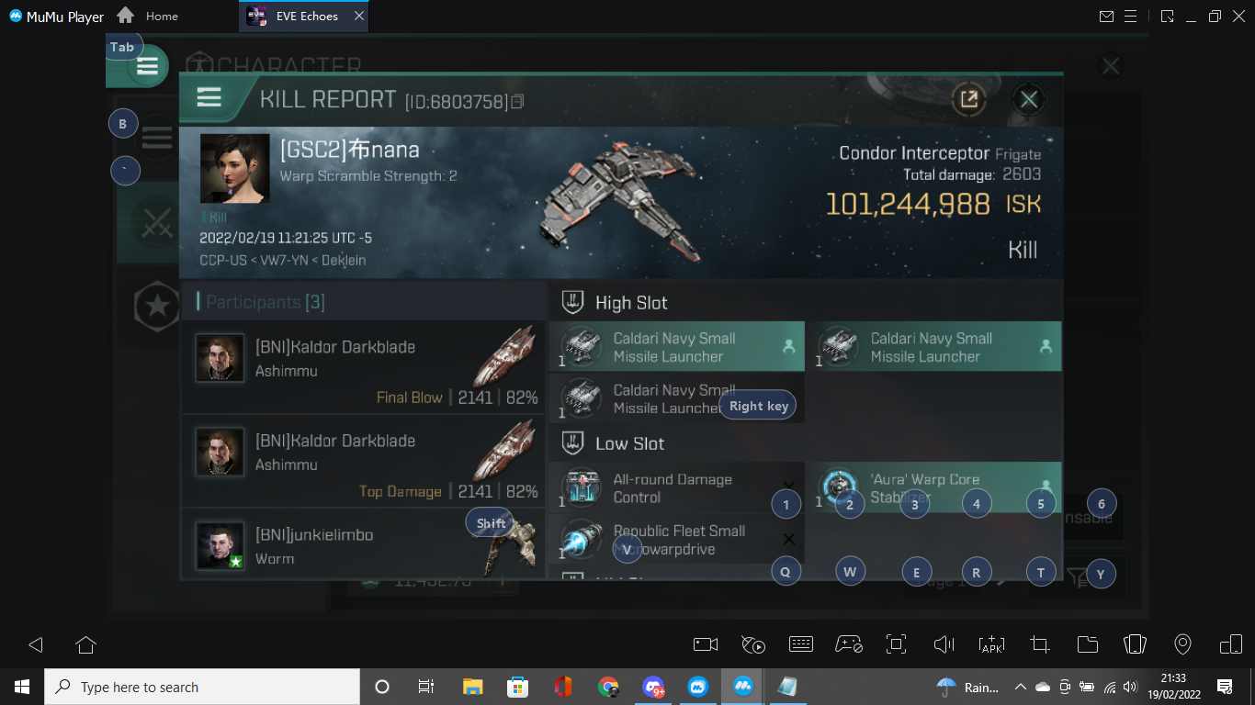View junkielimbo's character portrait

(220, 546)
